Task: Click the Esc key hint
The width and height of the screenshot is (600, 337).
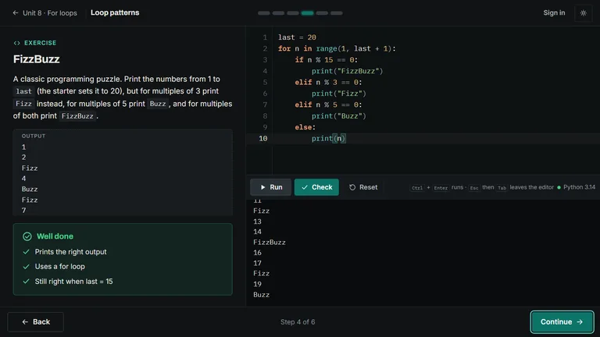Action: 473,188
